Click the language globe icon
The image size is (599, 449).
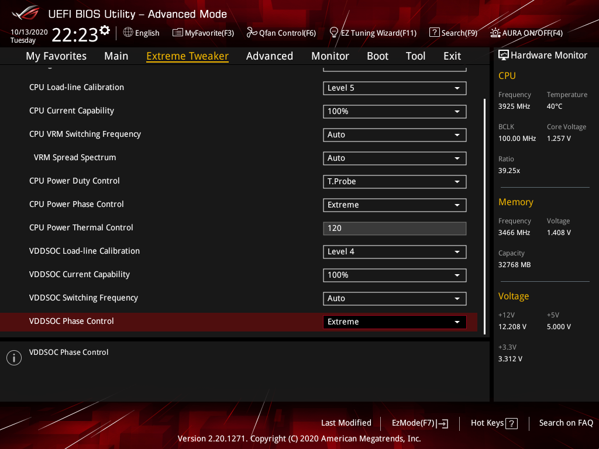tap(128, 33)
